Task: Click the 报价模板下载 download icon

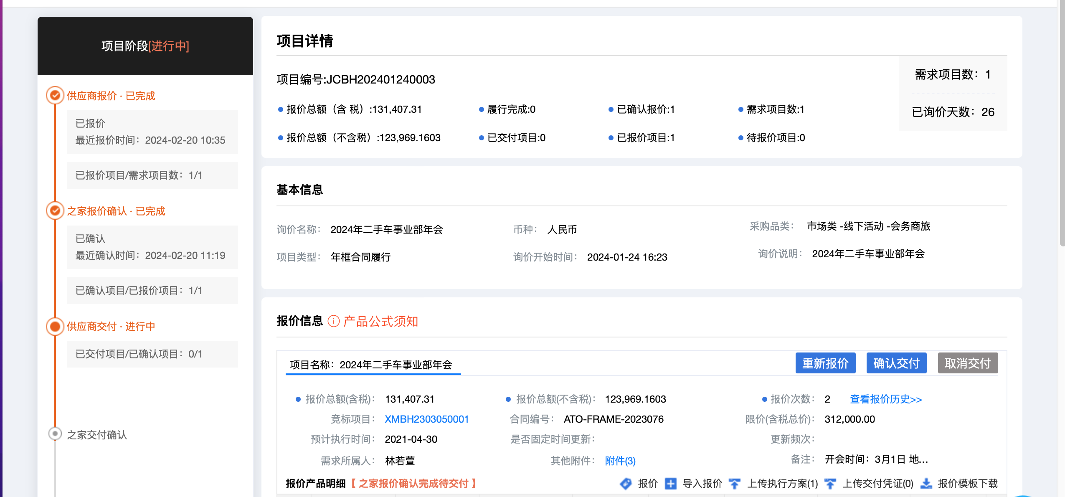Action: pyautogui.click(x=926, y=484)
